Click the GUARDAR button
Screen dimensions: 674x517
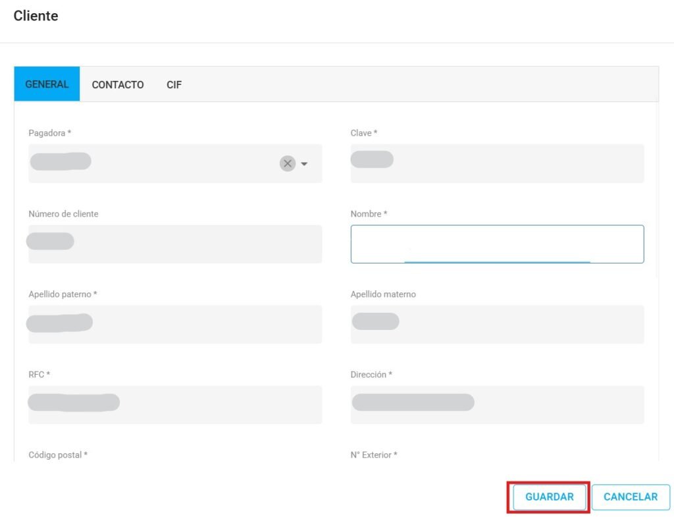pyautogui.click(x=549, y=497)
